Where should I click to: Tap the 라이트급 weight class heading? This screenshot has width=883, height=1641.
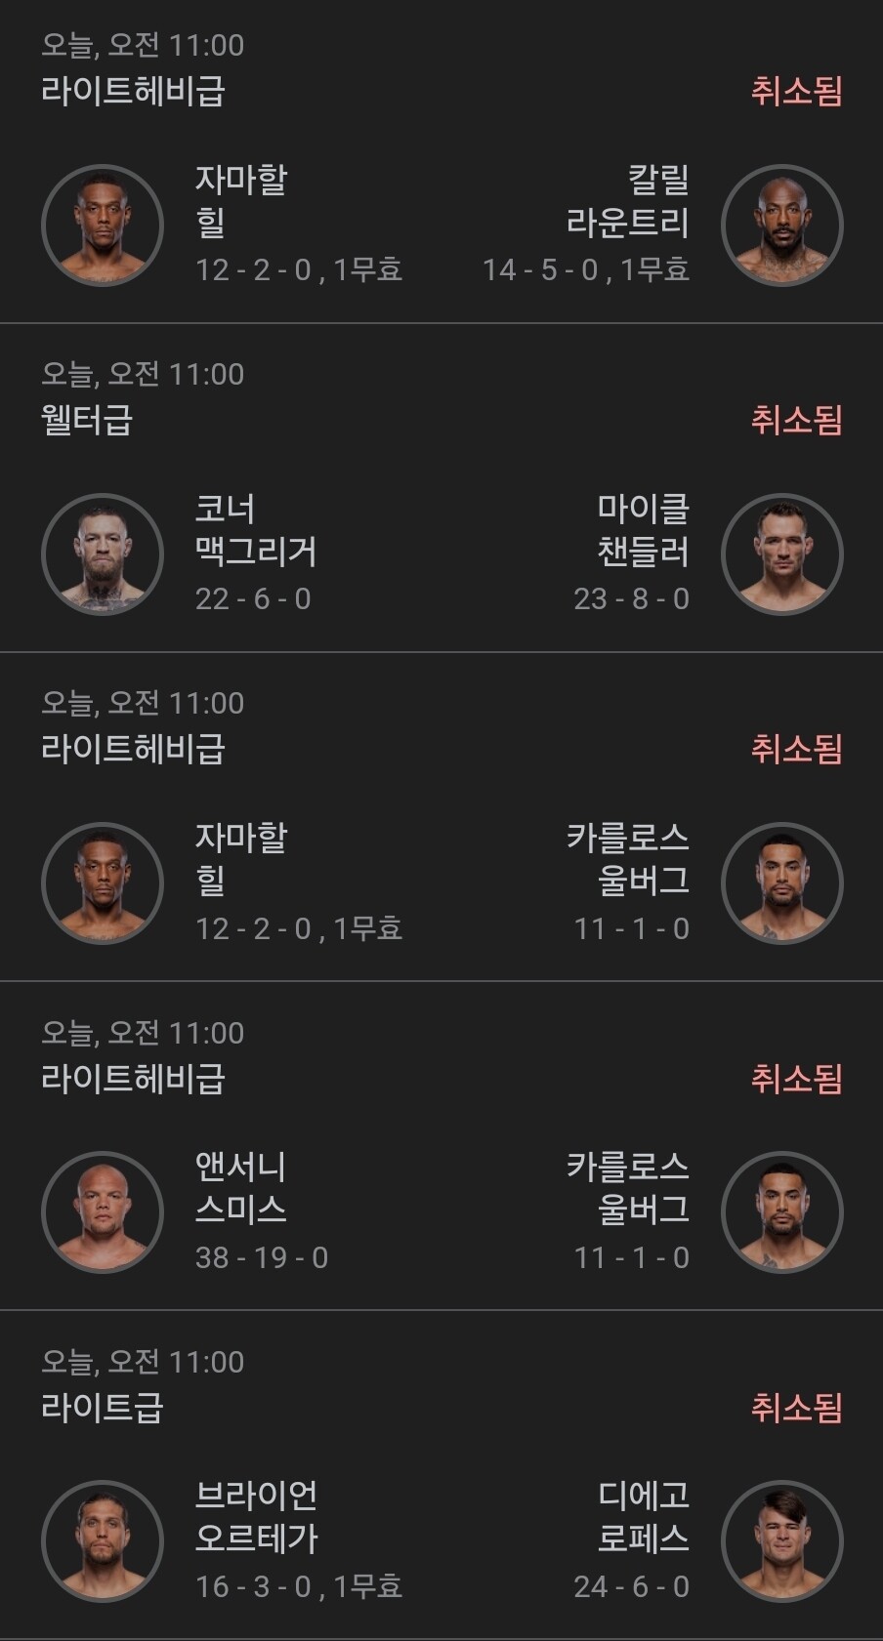[103, 1407]
